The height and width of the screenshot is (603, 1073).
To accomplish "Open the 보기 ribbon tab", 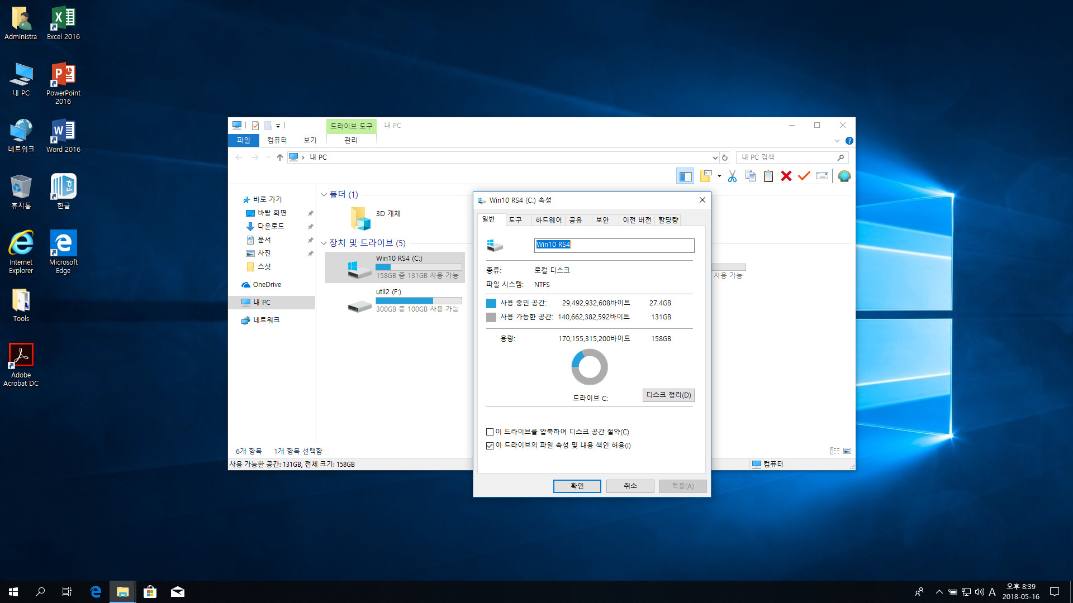I will (x=310, y=140).
